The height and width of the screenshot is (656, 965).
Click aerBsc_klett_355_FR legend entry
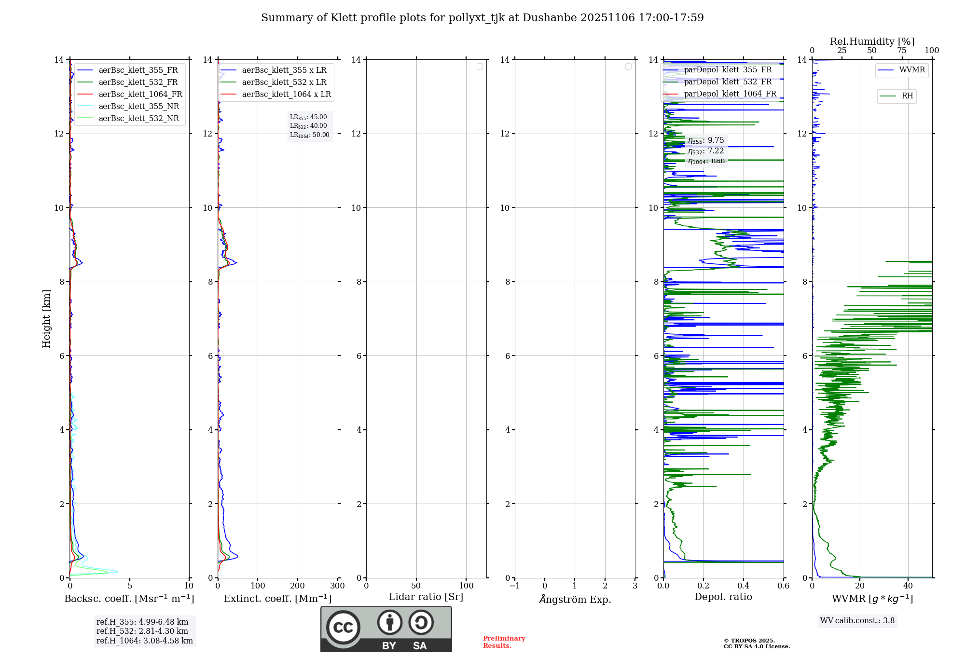tap(138, 70)
